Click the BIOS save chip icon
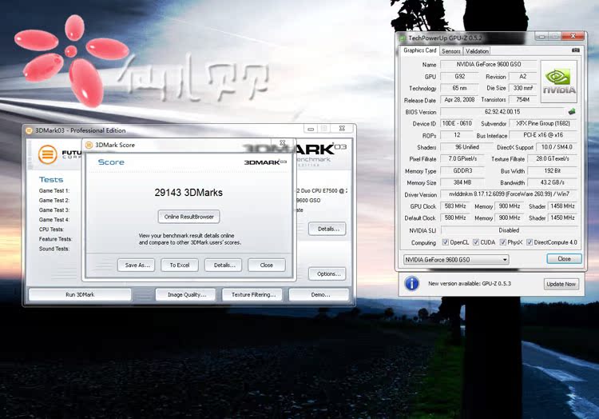Viewport: 599px width, 419px height. [x=572, y=112]
